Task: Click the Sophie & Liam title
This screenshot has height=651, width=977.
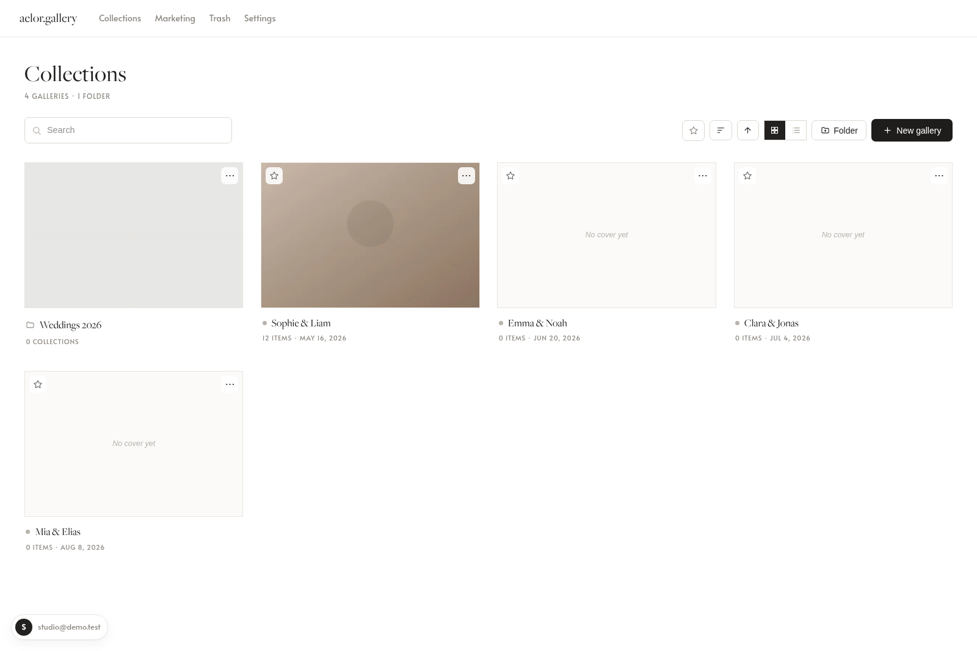Action: click(x=301, y=323)
